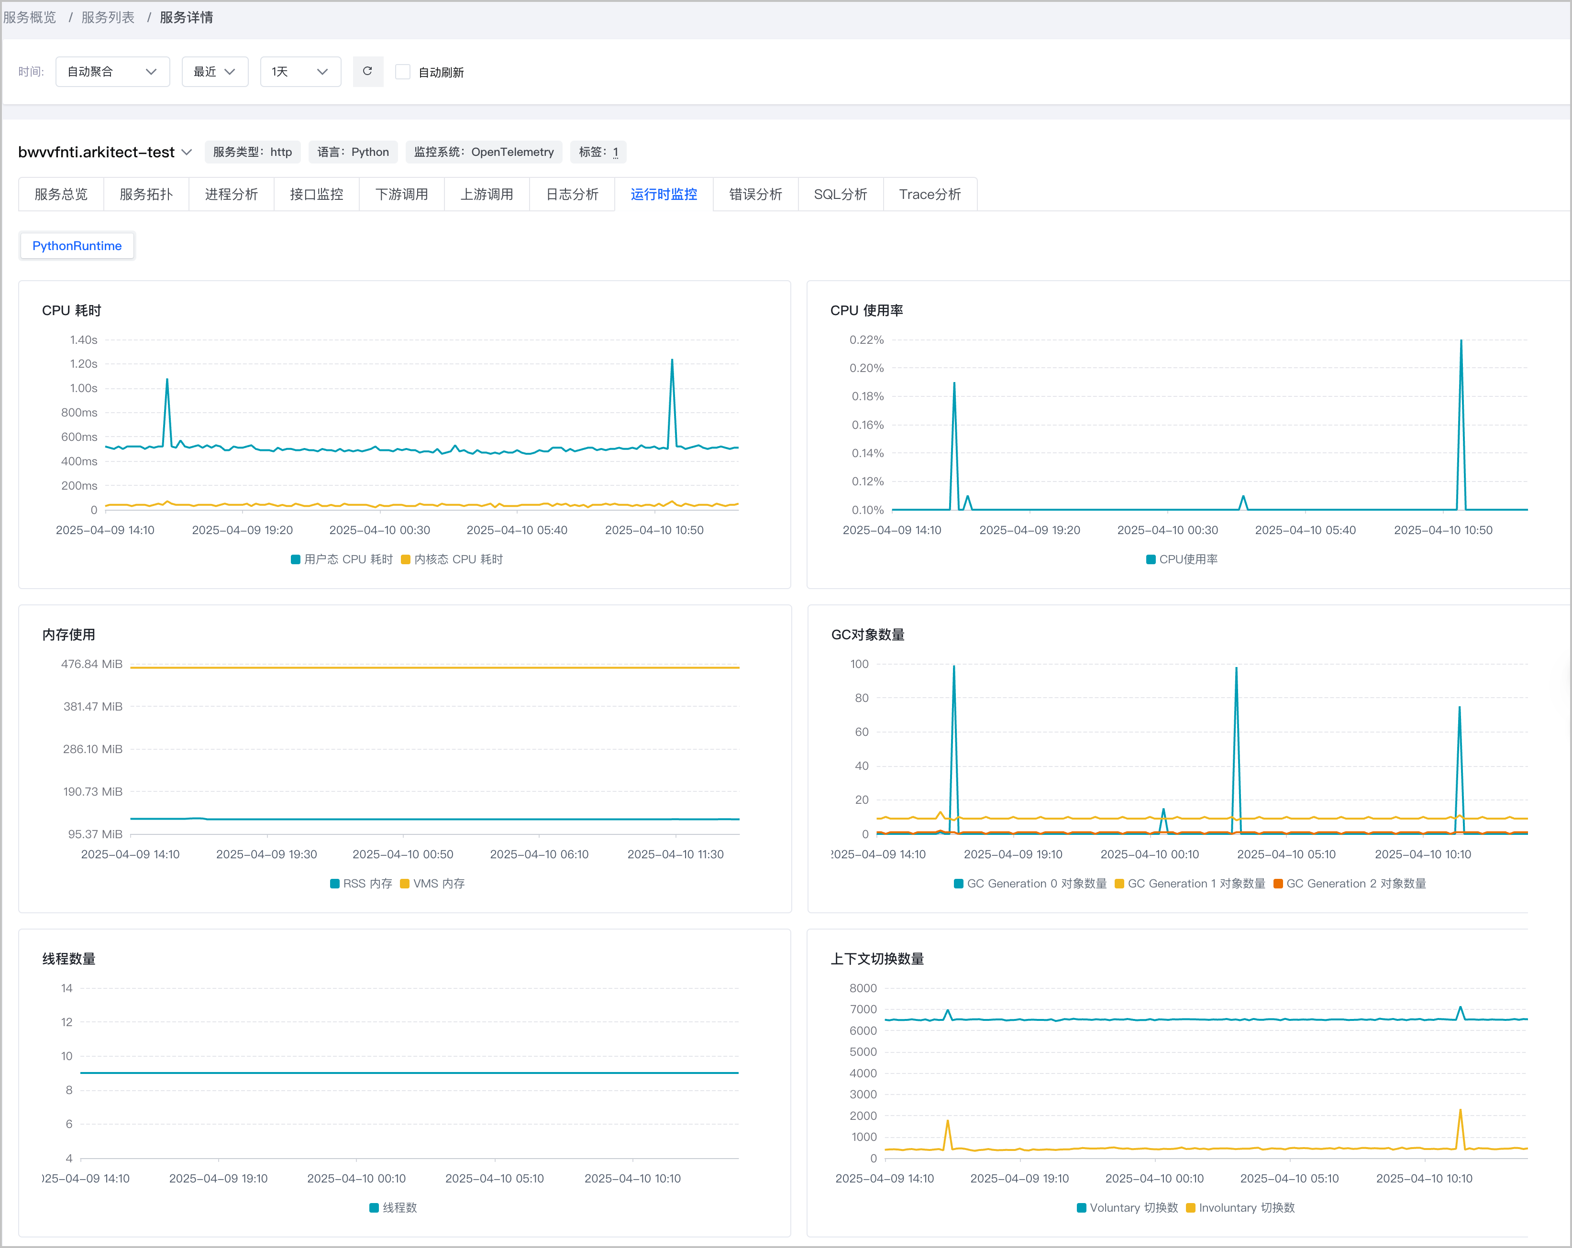Click the refresh icon button
Screen dimensions: 1572x1248
[367, 71]
